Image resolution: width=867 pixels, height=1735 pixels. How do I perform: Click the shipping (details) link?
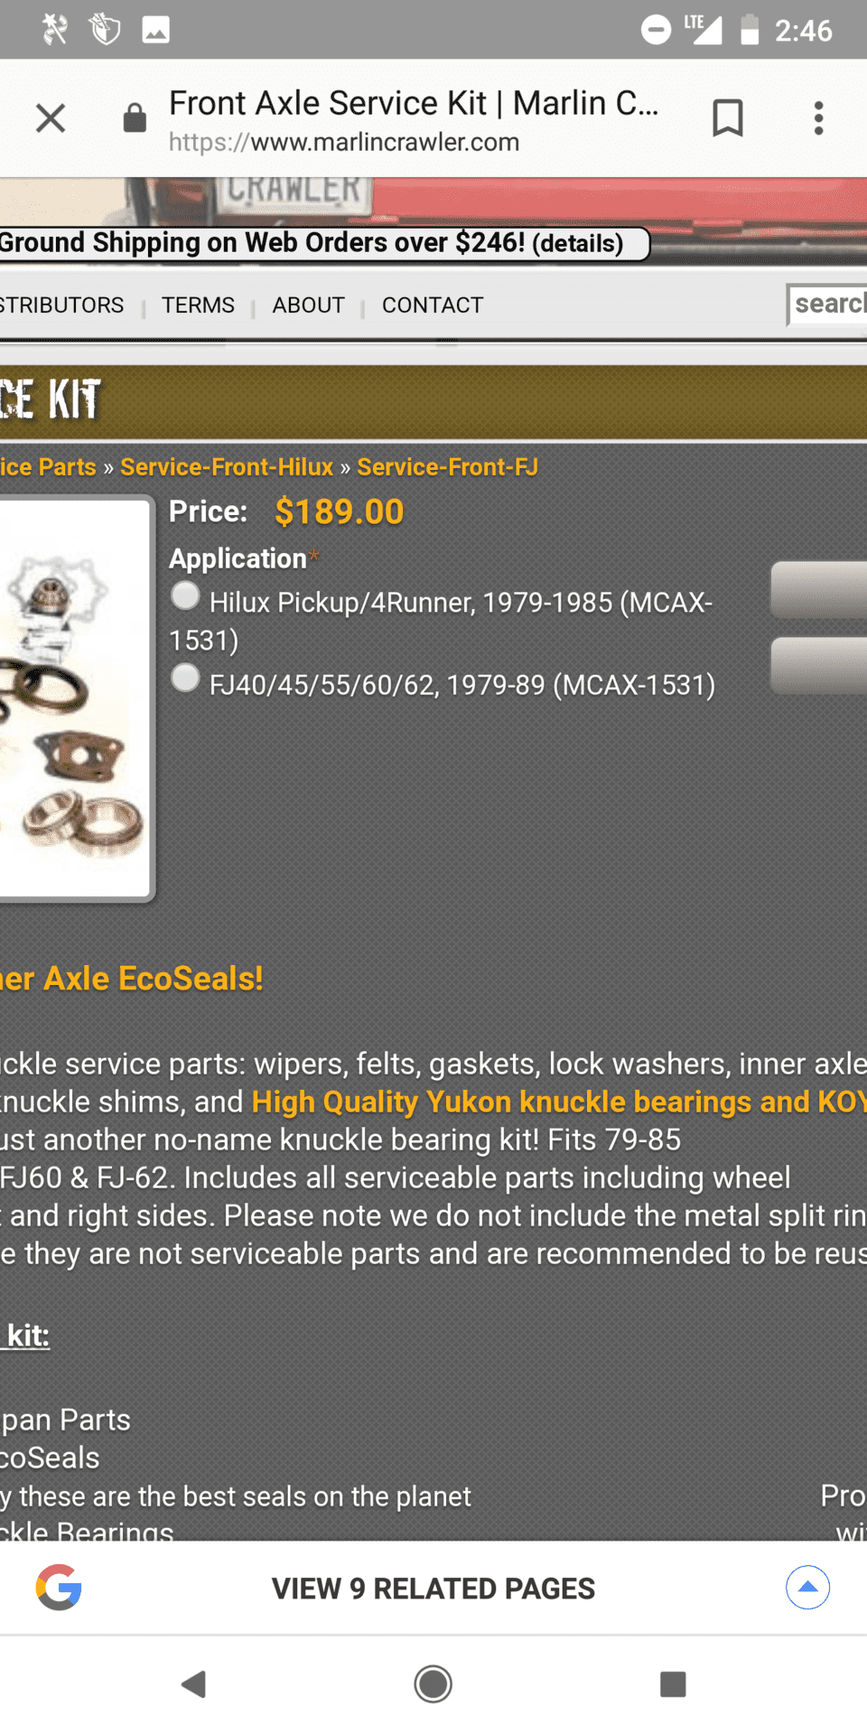click(x=578, y=243)
